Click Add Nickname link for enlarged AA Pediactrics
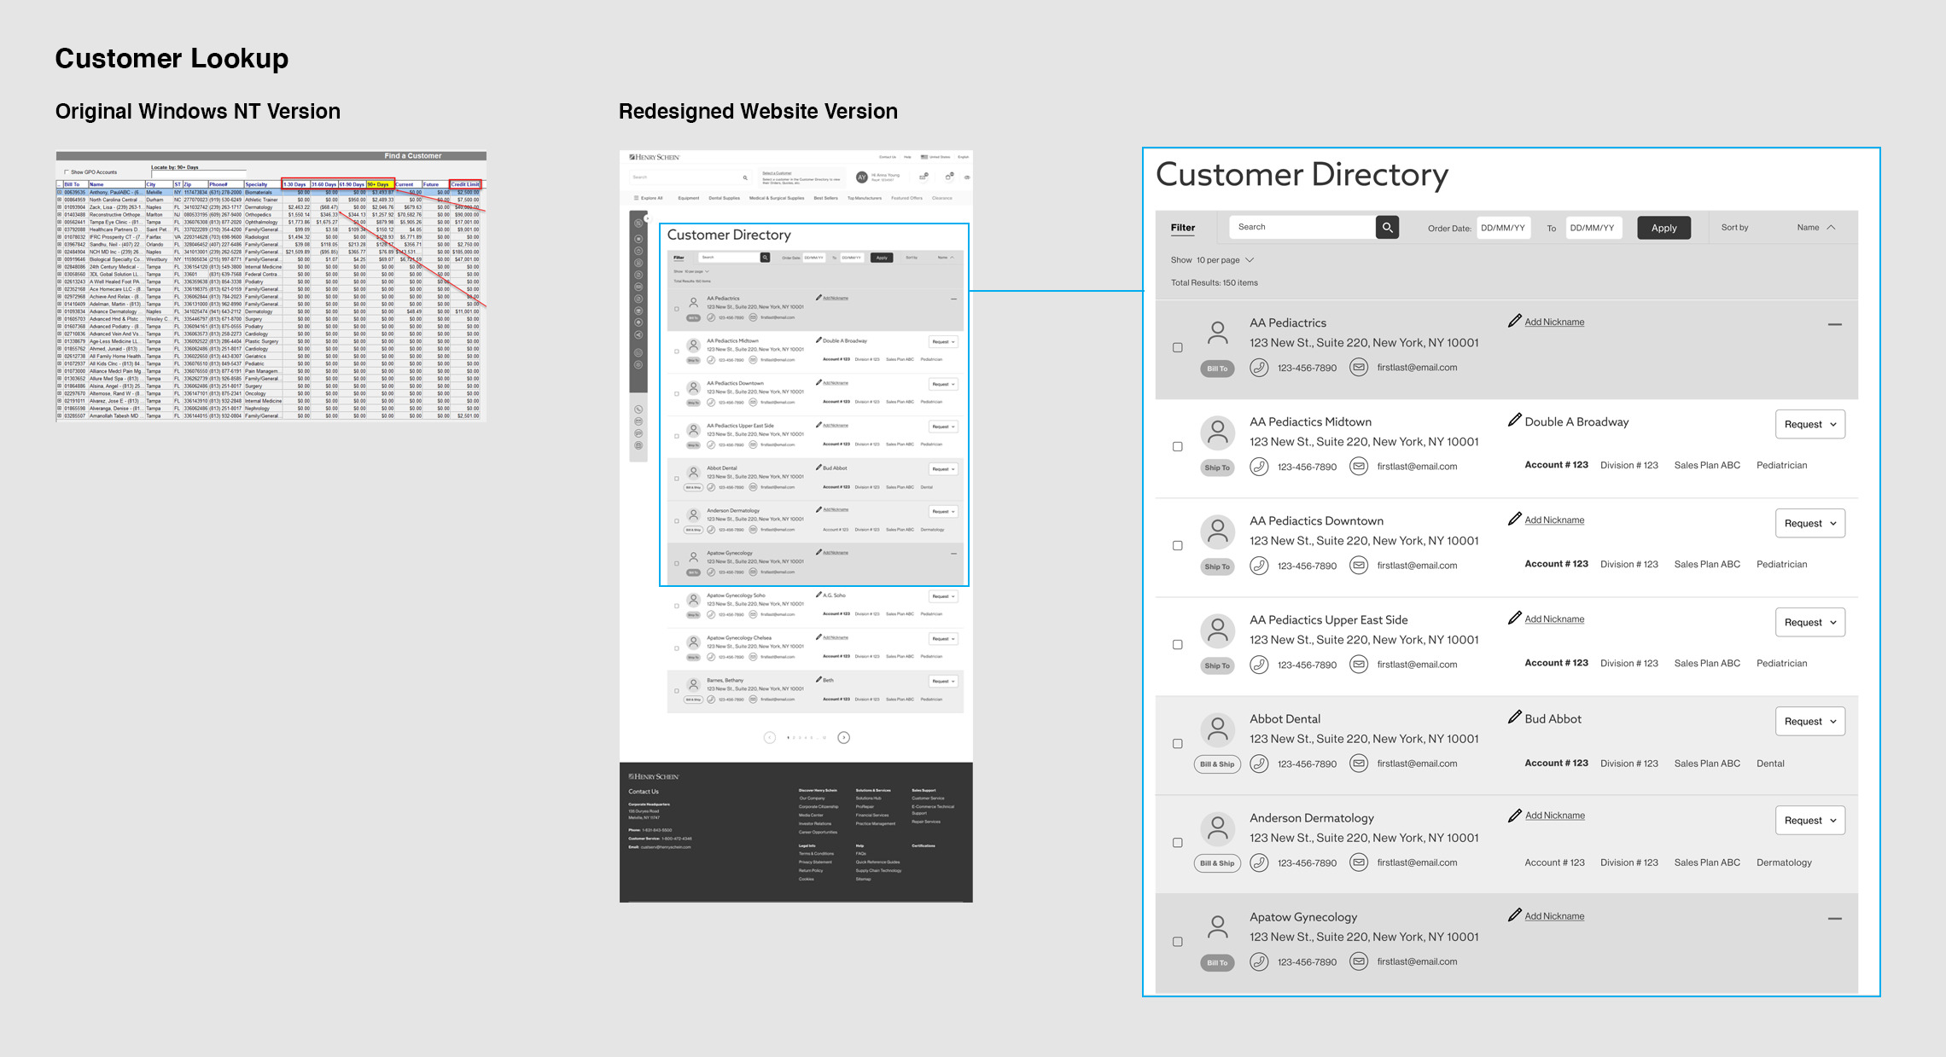The height and width of the screenshot is (1057, 1946). [1554, 322]
